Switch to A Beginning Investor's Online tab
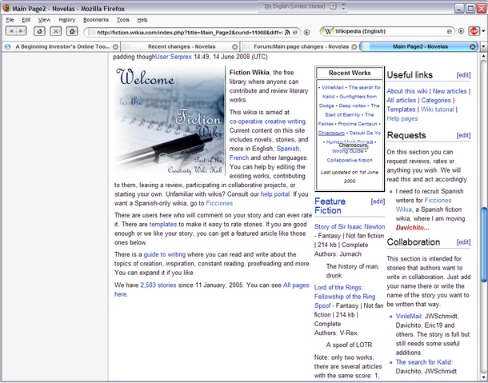The image size is (488, 383). pos(61,46)
